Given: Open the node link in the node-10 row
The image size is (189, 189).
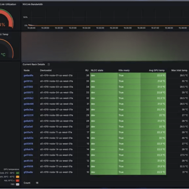Looking at the screenshot, I should tap(28, 127).
